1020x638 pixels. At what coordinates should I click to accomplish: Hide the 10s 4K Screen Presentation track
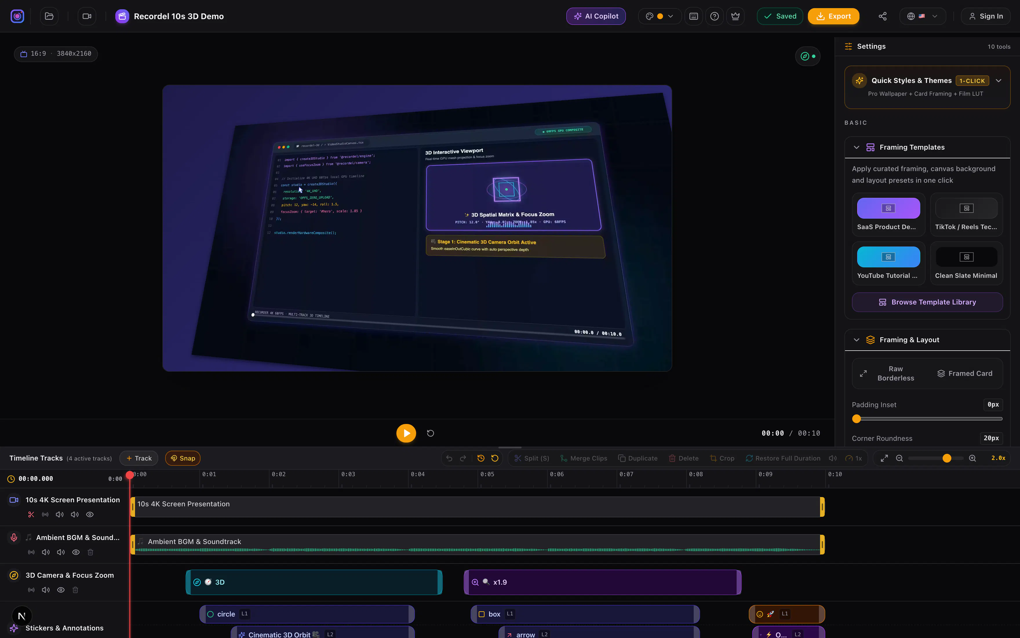(x=90, y=514)
